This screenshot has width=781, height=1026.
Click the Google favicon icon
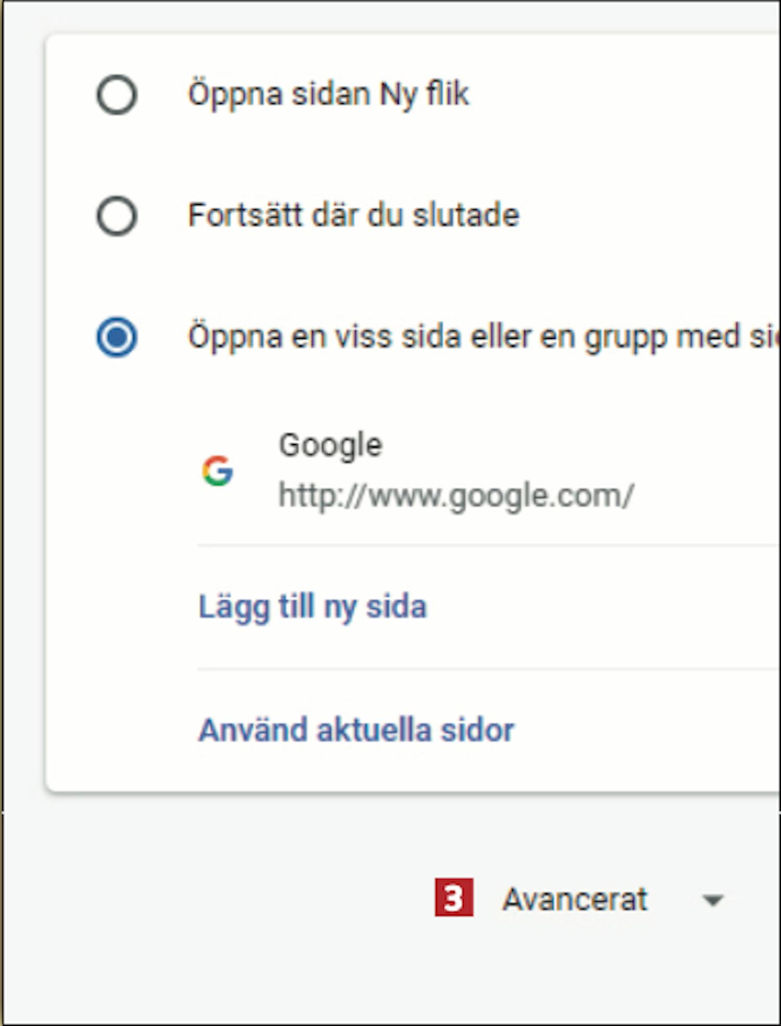(x=218, y=471)
